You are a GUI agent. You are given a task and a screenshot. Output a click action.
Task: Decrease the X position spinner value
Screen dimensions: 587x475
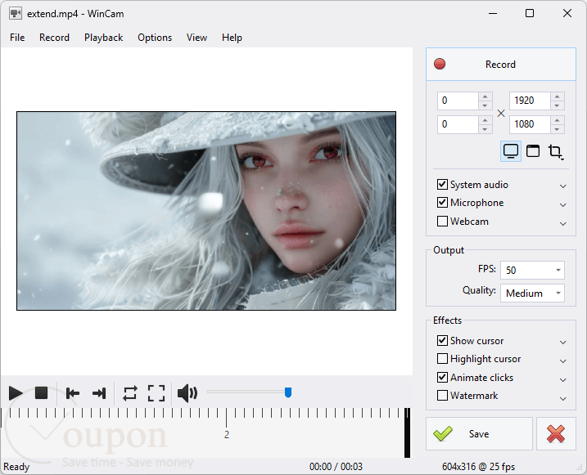[485, 105]
